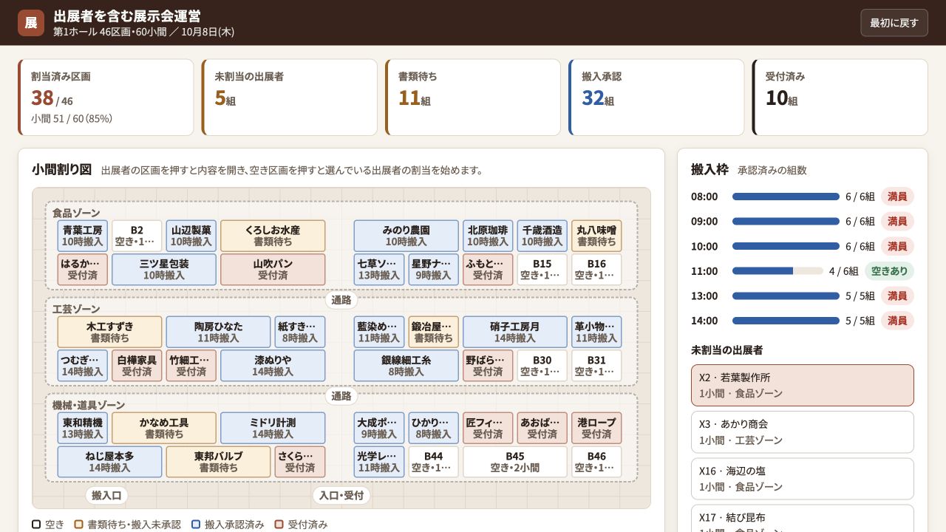This screenshot has width=946, height=532.
Task: Select empty booth B44
Action: (x=433, y=462)
